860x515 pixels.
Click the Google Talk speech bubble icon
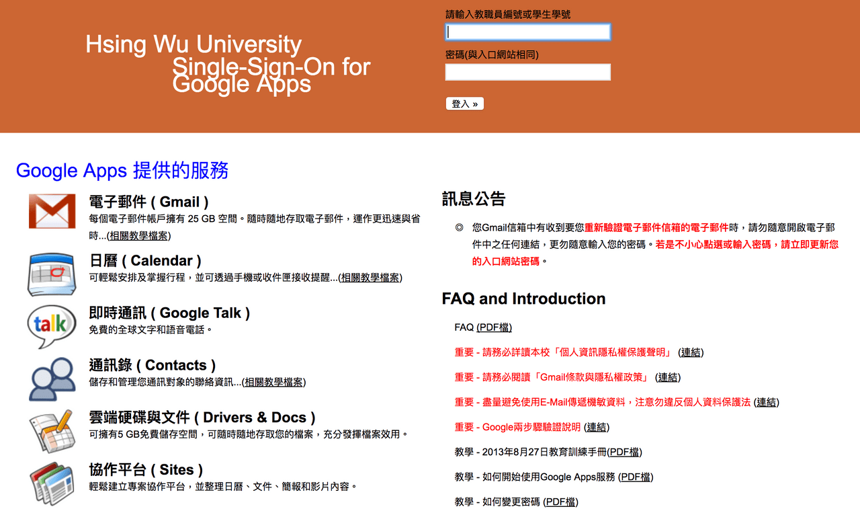click(x=52, y=326)
